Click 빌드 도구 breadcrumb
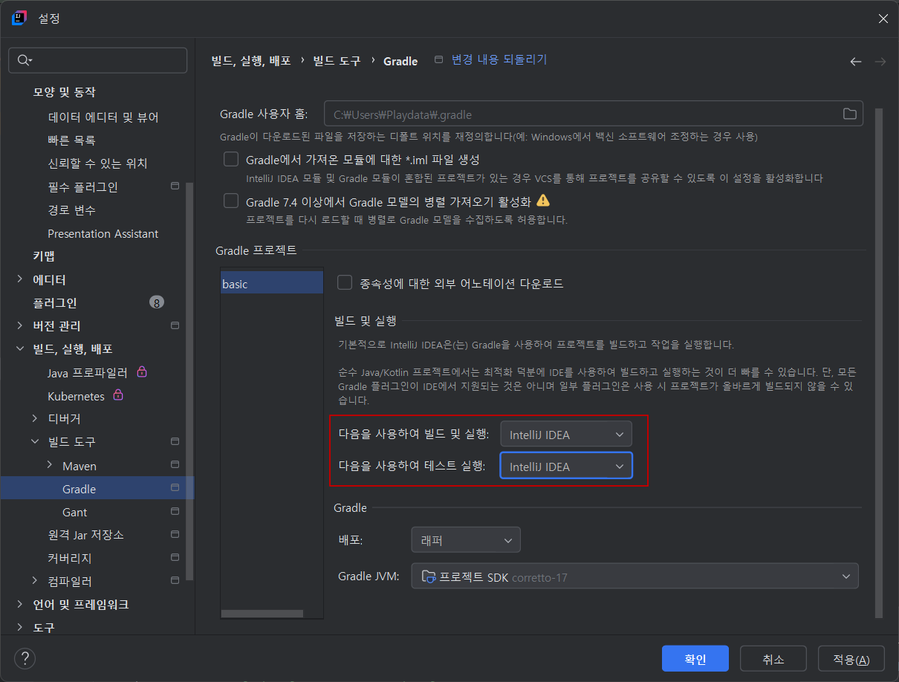899x682 pixels. pyautogui.click(x=337, y=61)
